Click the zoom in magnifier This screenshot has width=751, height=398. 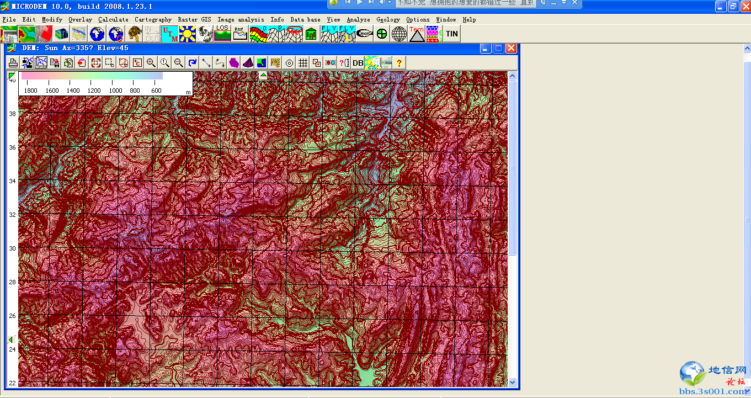point(151,62)
